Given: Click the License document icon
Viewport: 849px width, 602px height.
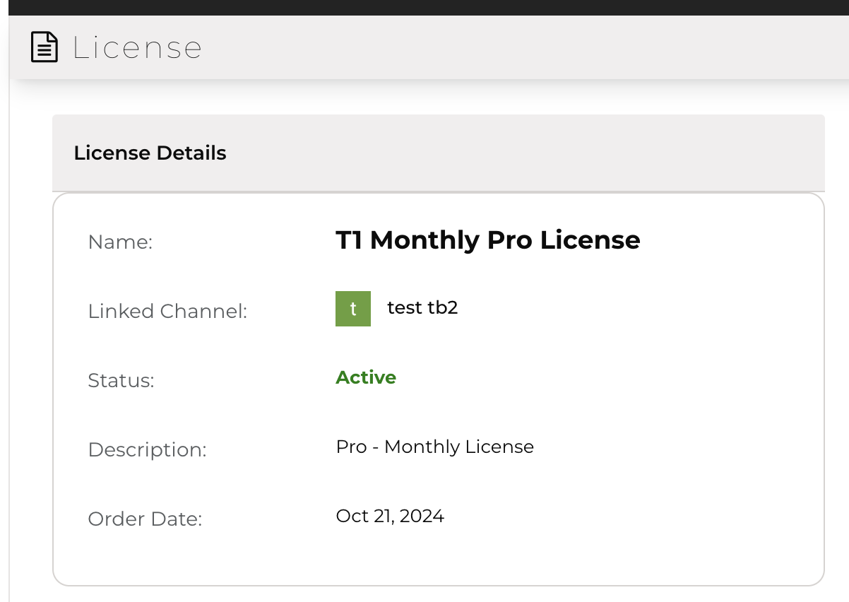Looking at the screenshot, I should pyautogui.click(x=44, y=47).
